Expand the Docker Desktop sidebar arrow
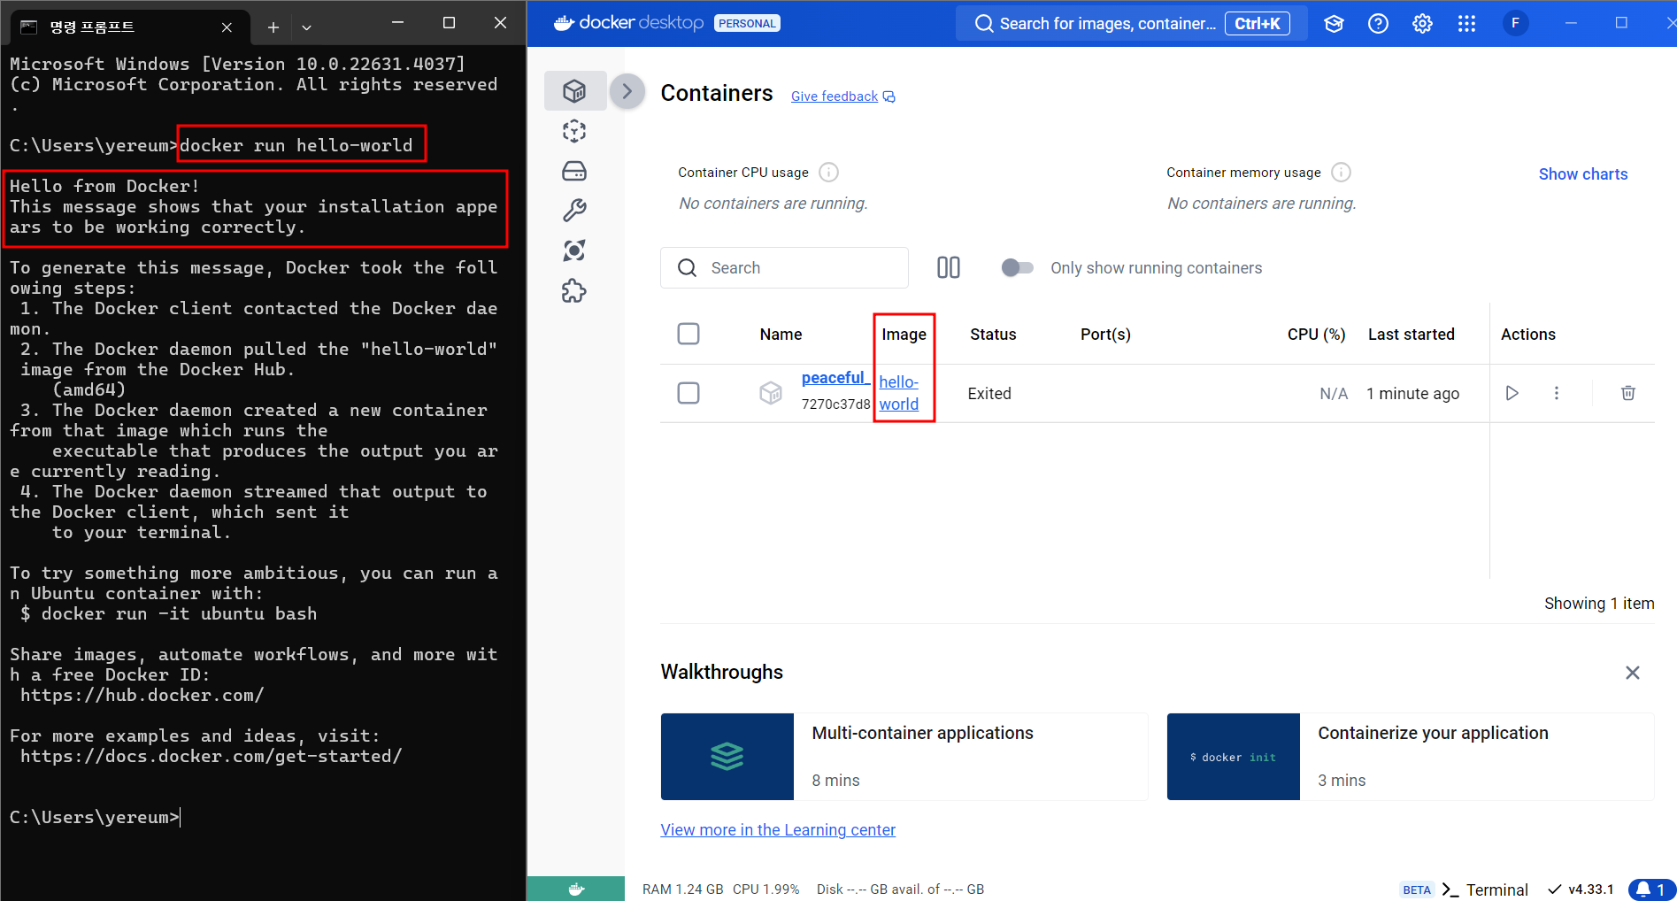The image size is (1677, 901). pos(627,91)
